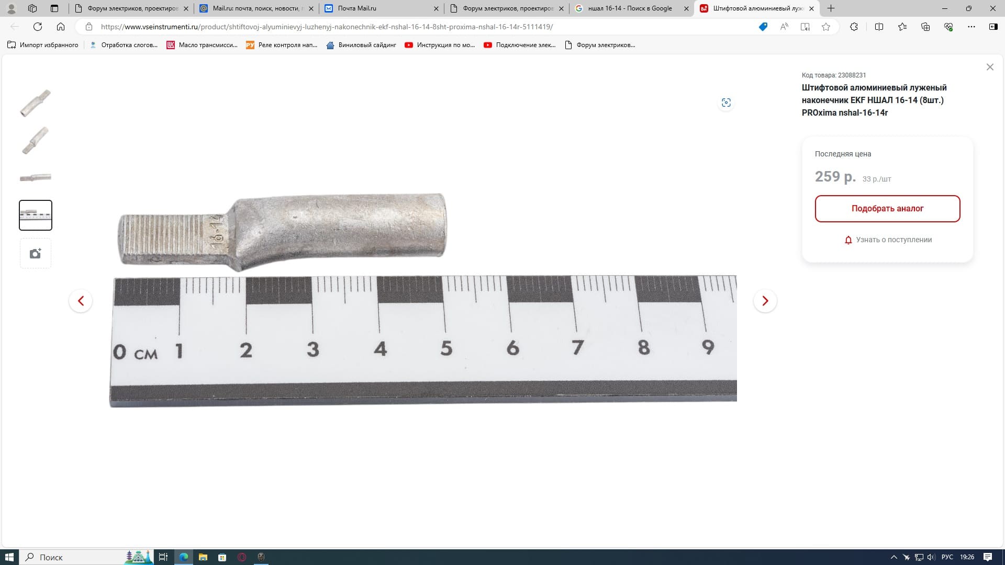Show hidden system tray icons
The height and width of the screenshot is (565, 1005).
pos(894,557)
